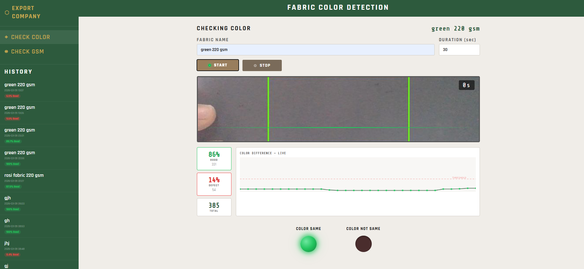Select history entry named jhj

[x=7, y=243]
